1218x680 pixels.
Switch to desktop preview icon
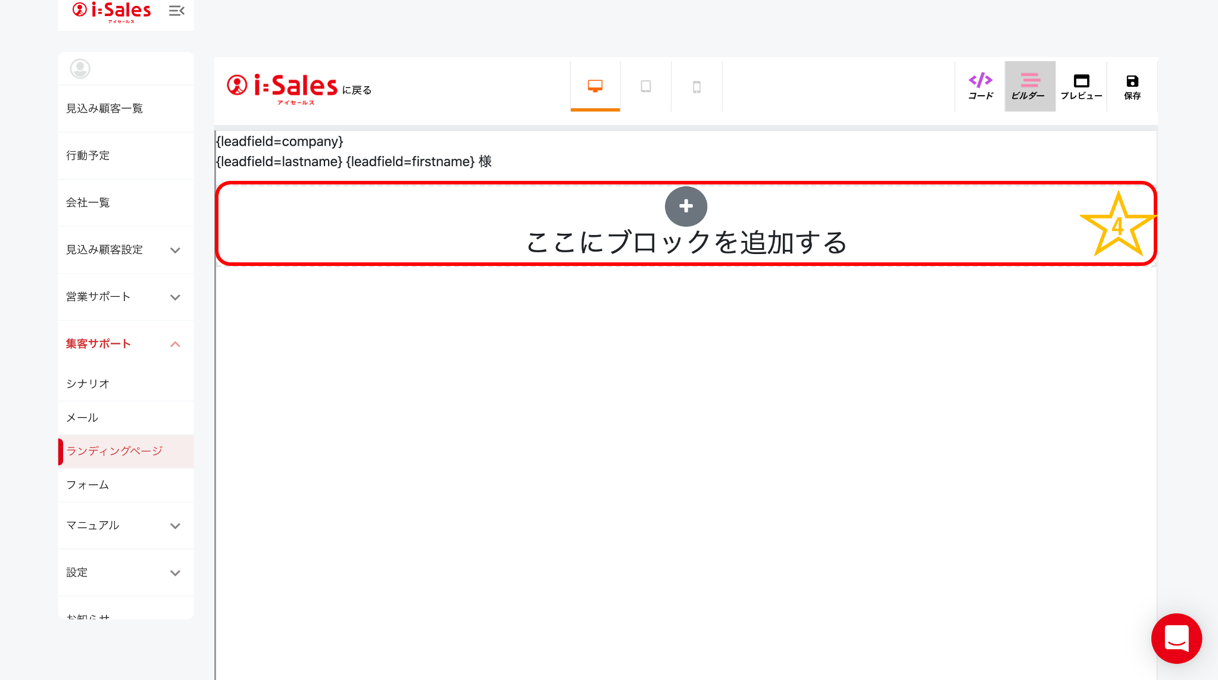click(595, 86)
